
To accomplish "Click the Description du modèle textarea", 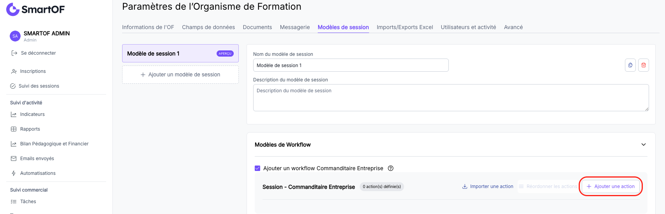I will point(451,98).
